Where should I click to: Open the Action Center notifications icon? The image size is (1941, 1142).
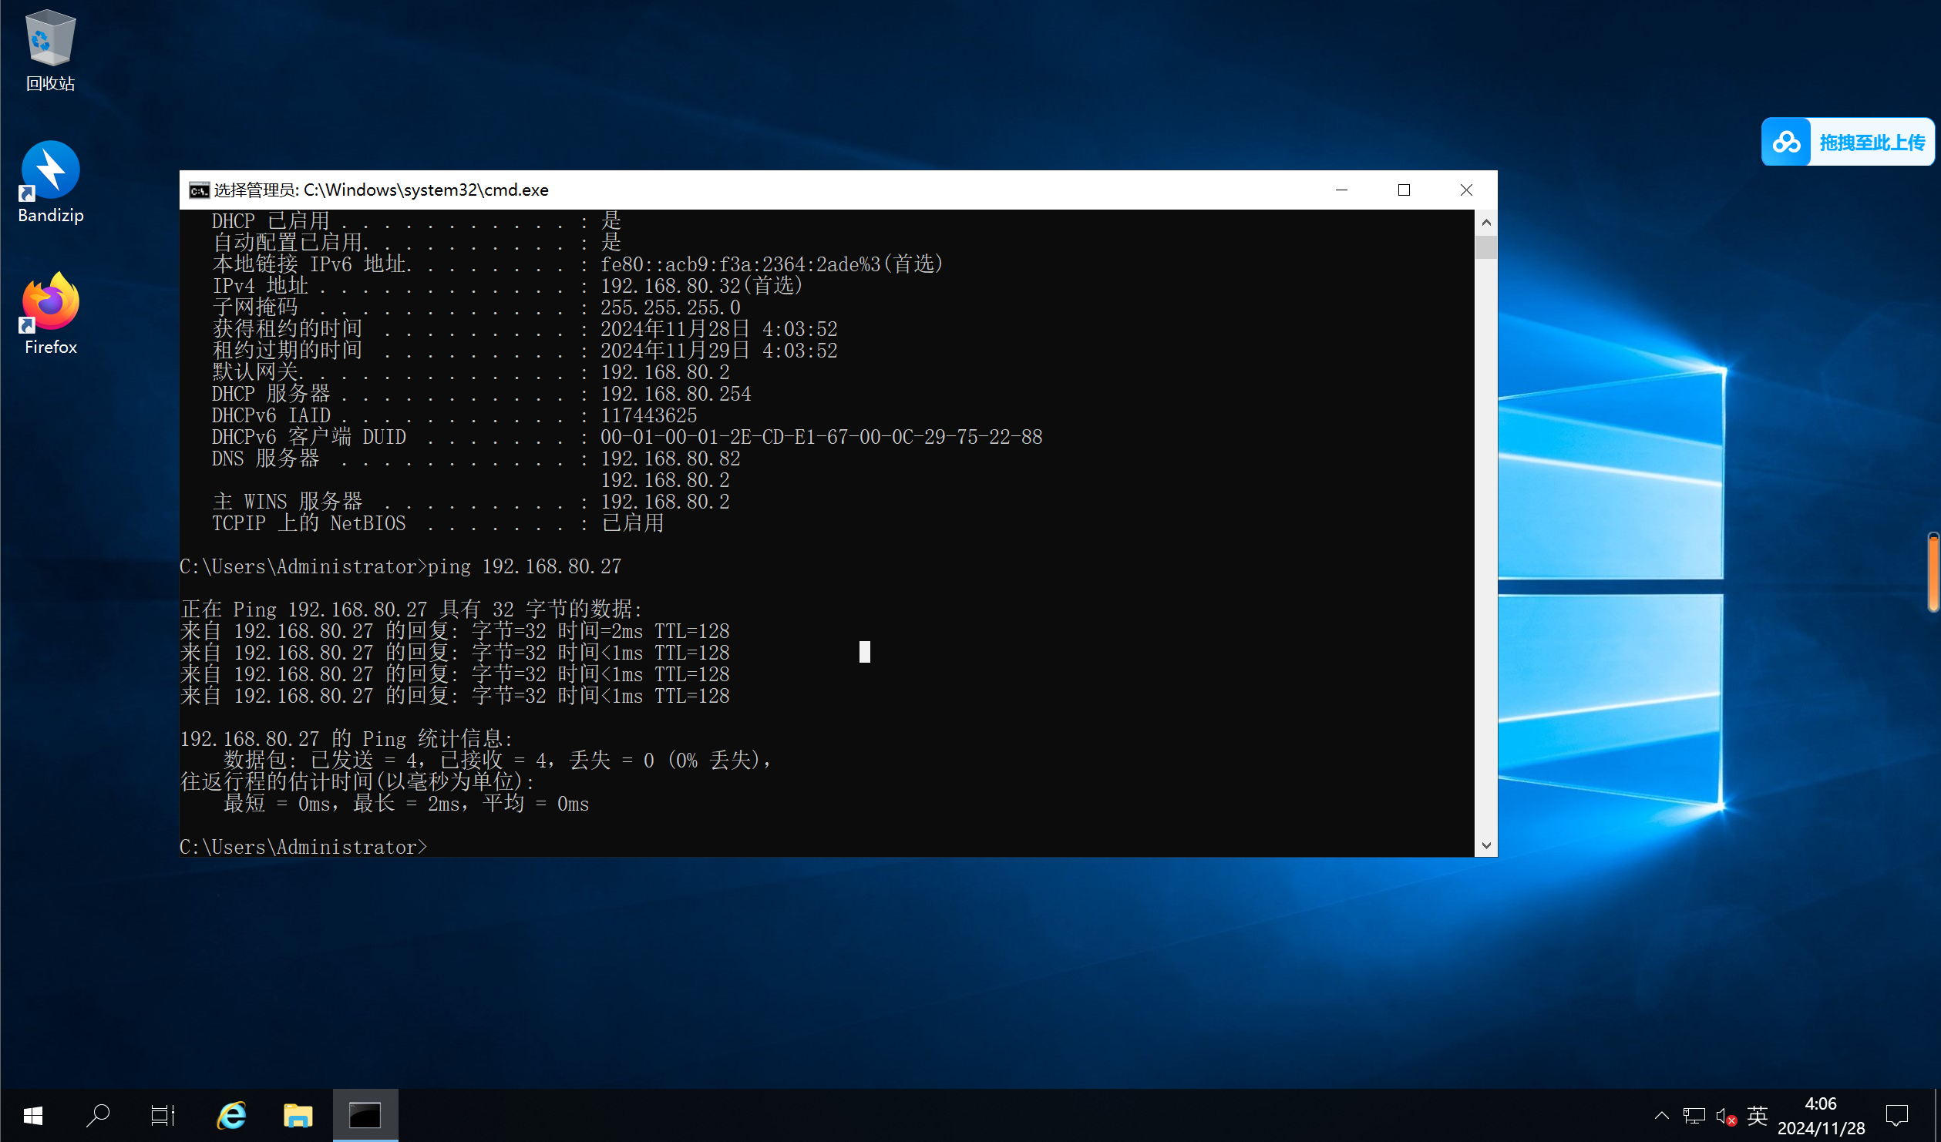(x=1896, y=1115)
